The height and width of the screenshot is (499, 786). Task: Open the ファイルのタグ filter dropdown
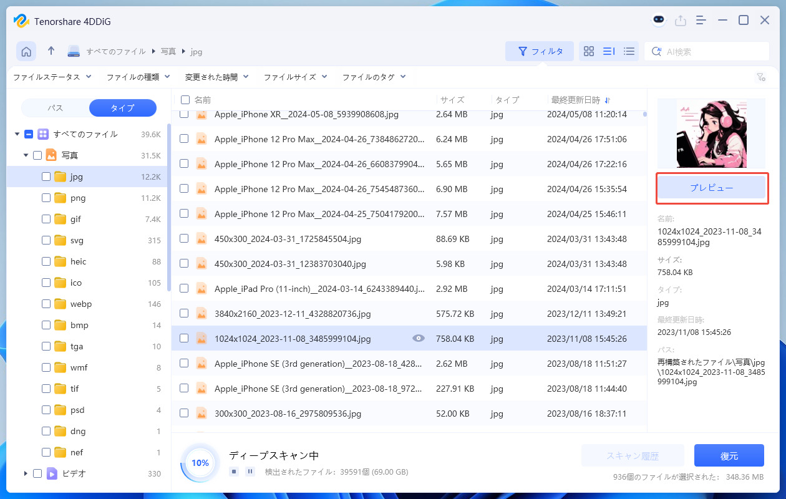pos(374,77)
